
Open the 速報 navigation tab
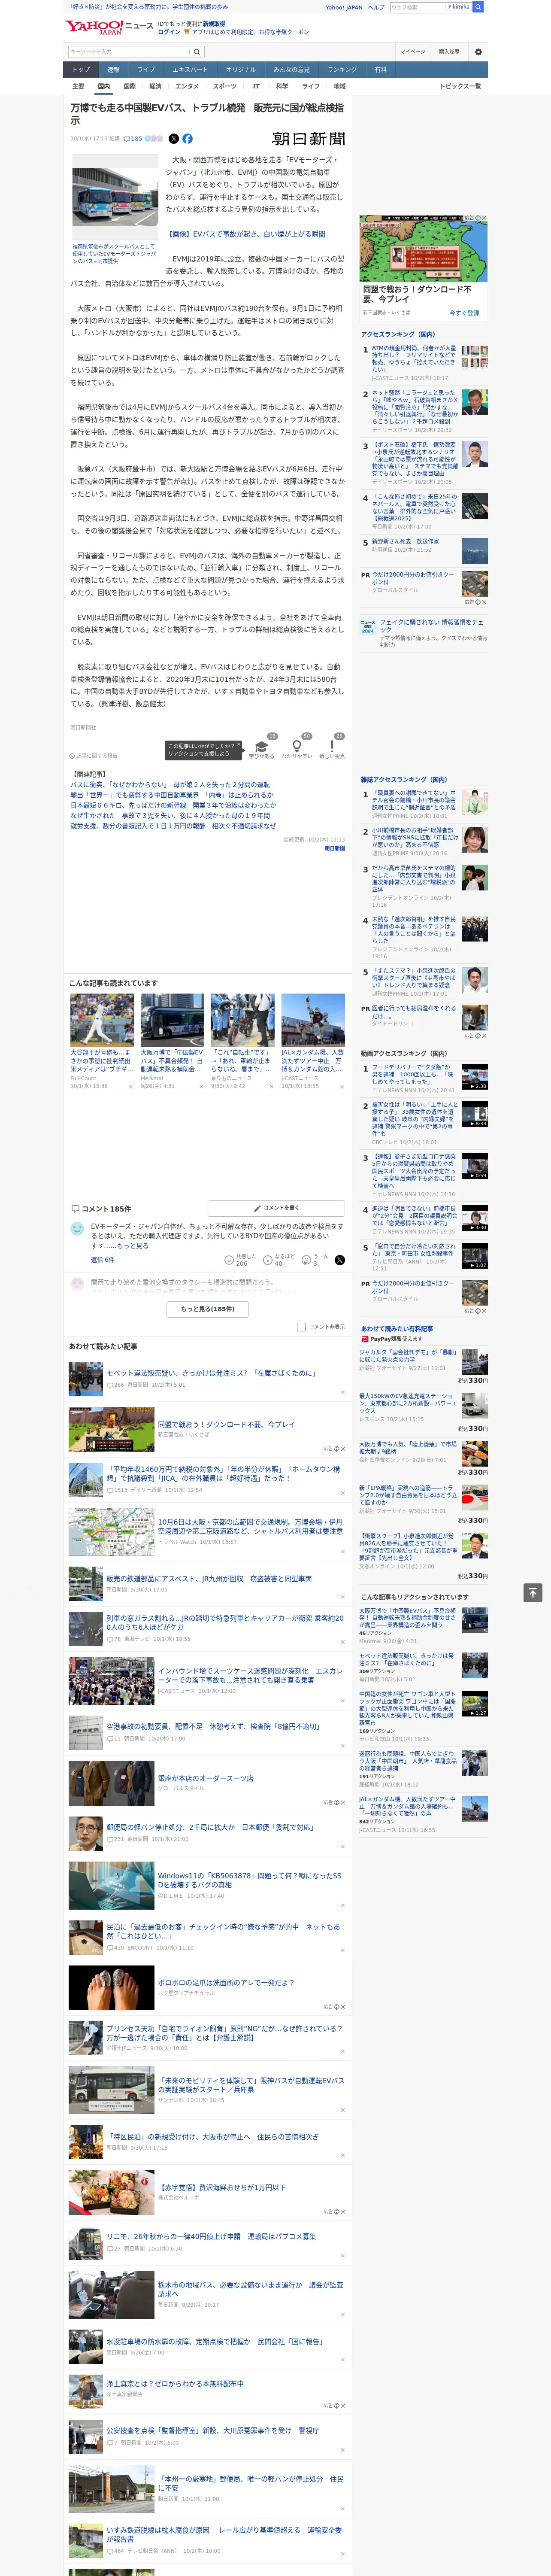113,70
